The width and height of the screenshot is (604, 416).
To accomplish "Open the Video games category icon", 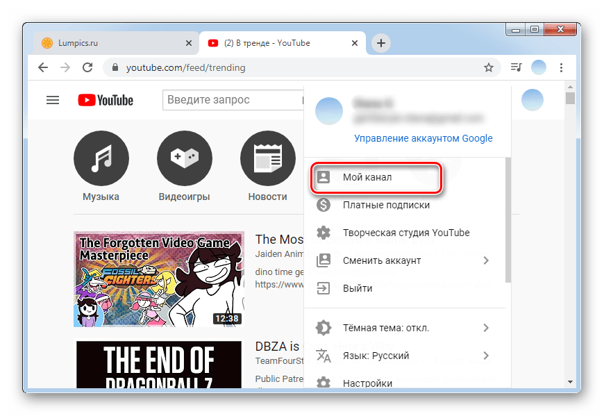I will (x=185, y=158).
